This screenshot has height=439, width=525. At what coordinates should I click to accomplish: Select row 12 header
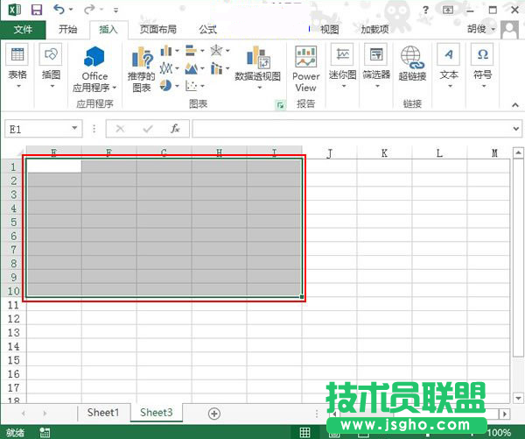13,319
